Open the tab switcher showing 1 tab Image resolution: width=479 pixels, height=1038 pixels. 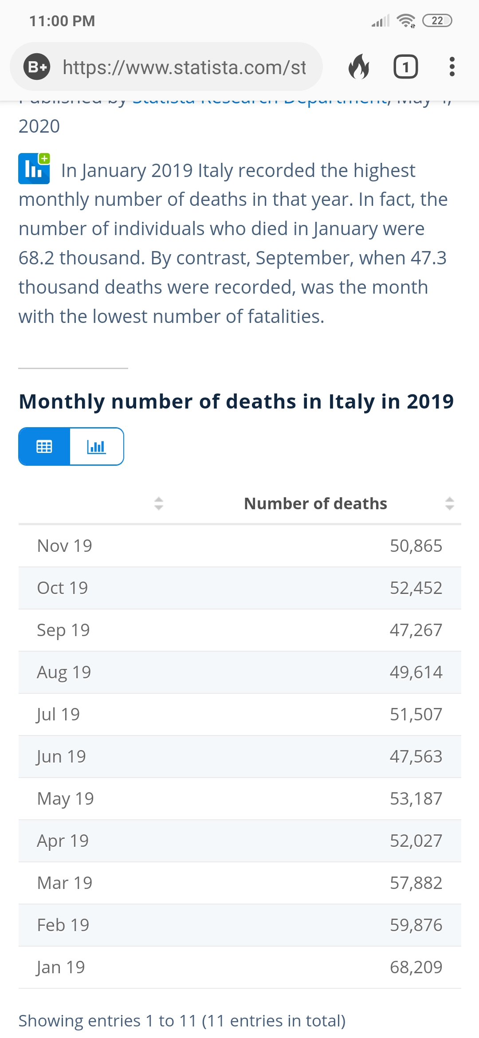coord(405,67)
